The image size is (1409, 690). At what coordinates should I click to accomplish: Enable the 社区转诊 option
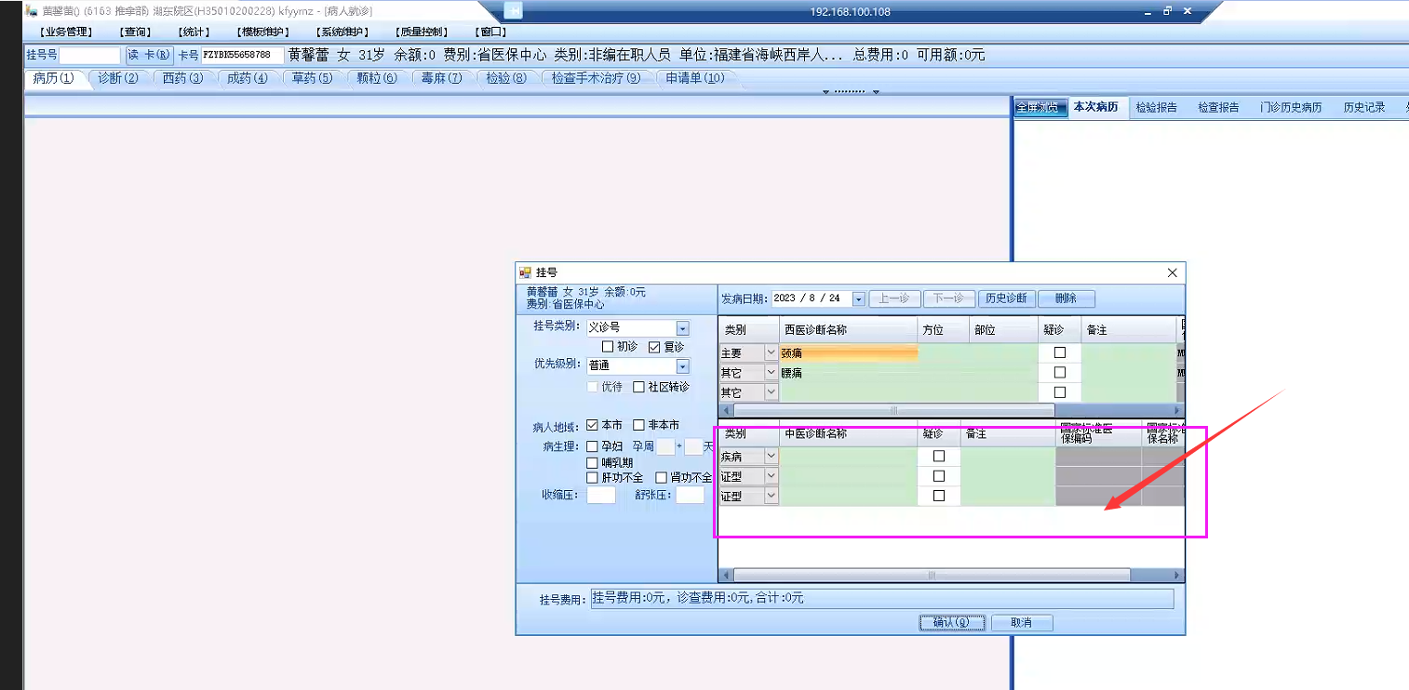pyautogui.click(x=638, y=387)
